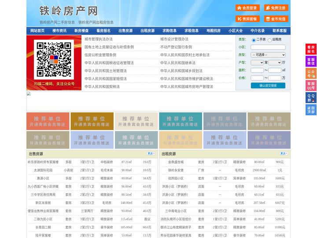Open the 小区大全 navigation item

pyautogui.click(x=236, y=31)
